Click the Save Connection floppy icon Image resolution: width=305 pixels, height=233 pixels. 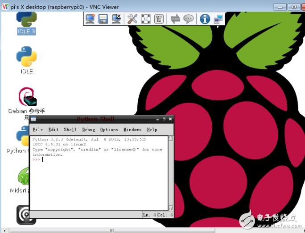103,19
